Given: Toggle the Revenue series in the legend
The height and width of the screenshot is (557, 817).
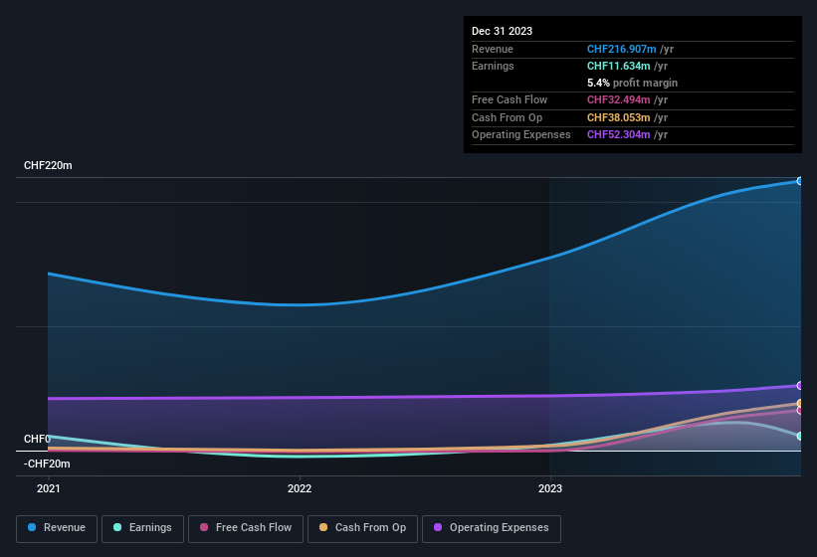Looking at the screenshot, I should pos(57,528).
